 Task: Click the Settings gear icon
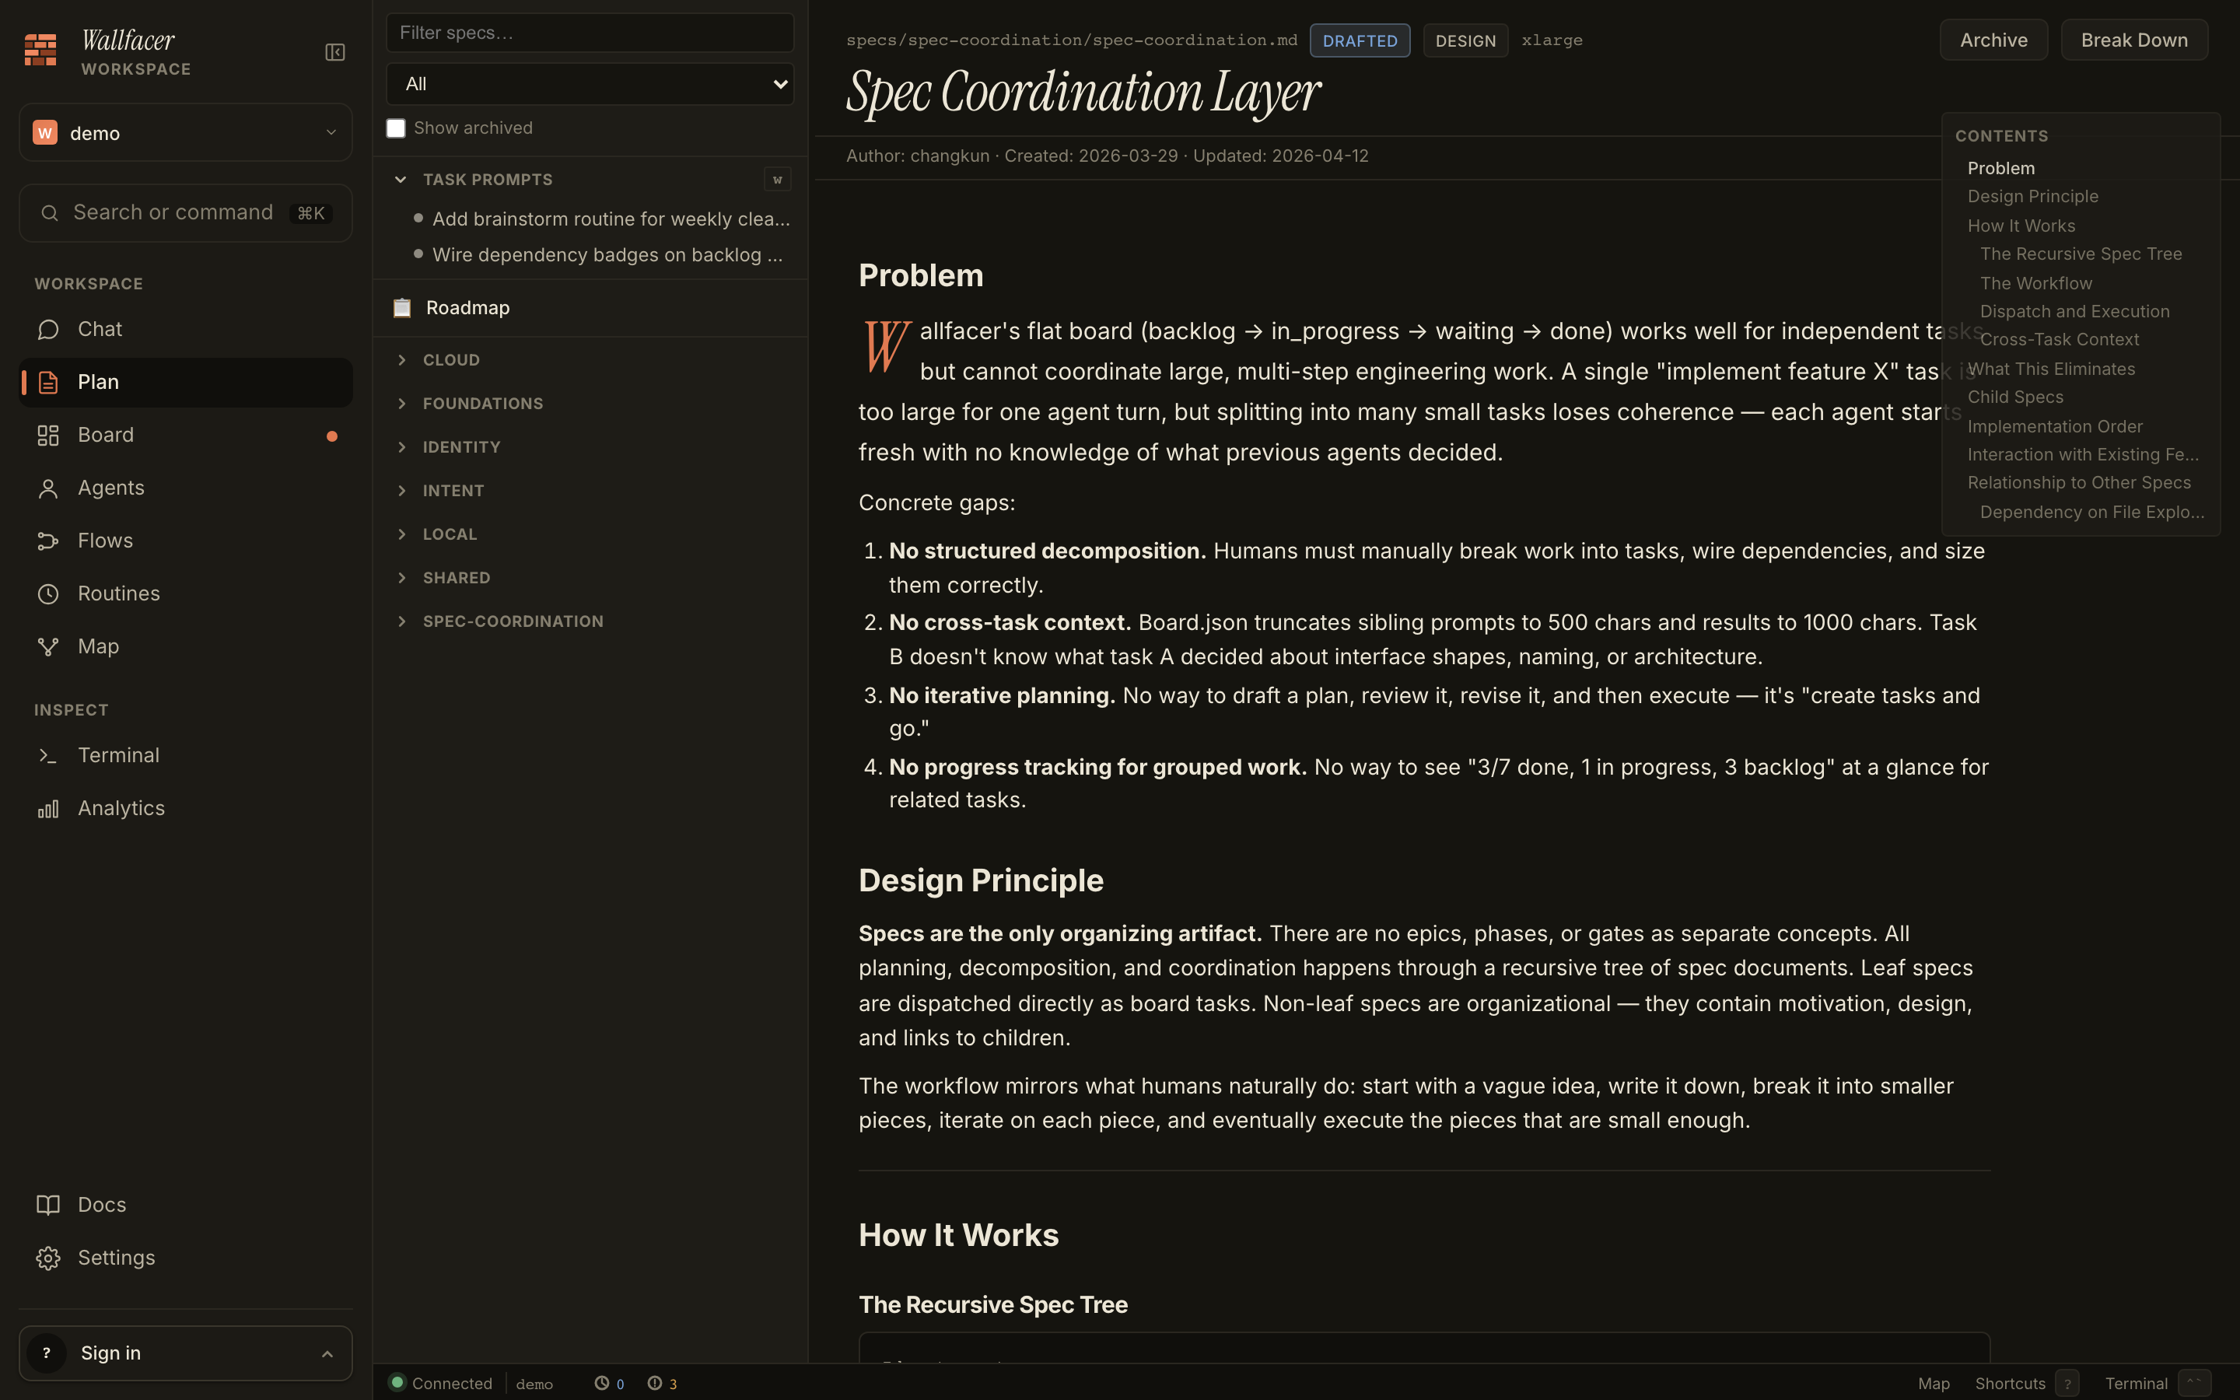pos(48,1258)
